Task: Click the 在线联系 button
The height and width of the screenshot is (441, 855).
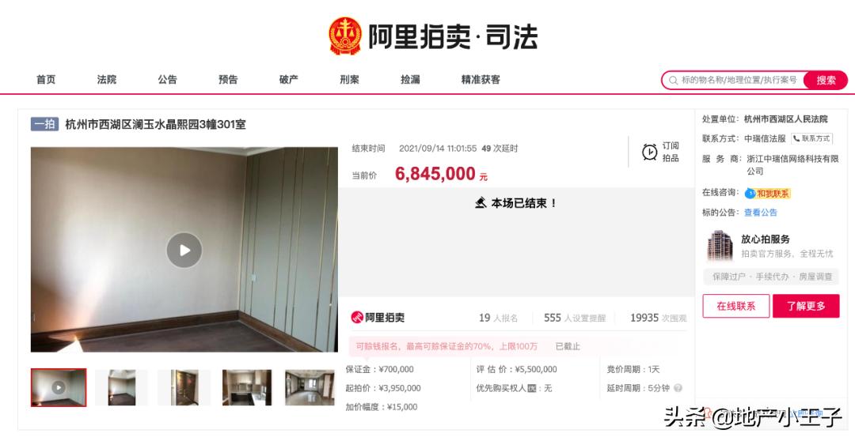Action: [736, 306]
